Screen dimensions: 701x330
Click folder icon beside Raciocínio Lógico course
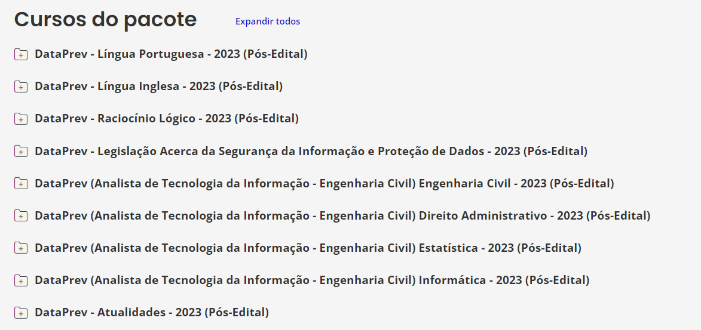[21, 119]
